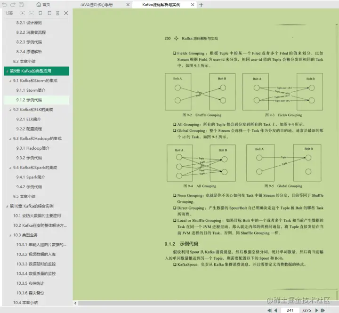Viewport: 339px width, 313px height.
Task: Close the Kafka源码解析与实战 tab
Action: coord(193,5)
